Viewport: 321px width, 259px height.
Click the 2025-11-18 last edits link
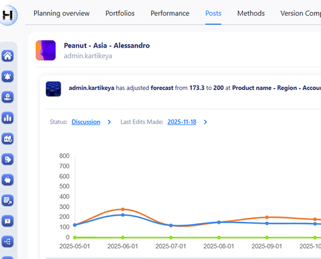coord(182,122)
